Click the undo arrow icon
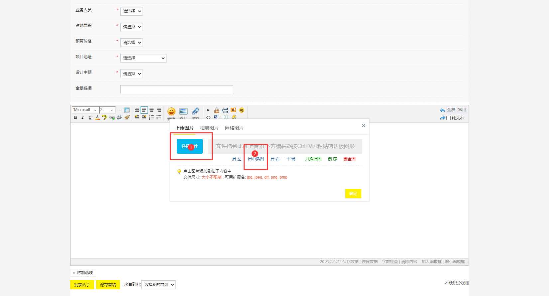Screen dimensions: 549x296 pos(442,110)
